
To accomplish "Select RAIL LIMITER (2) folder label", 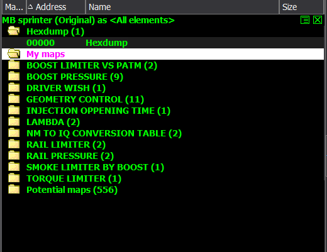I will 66,145.
